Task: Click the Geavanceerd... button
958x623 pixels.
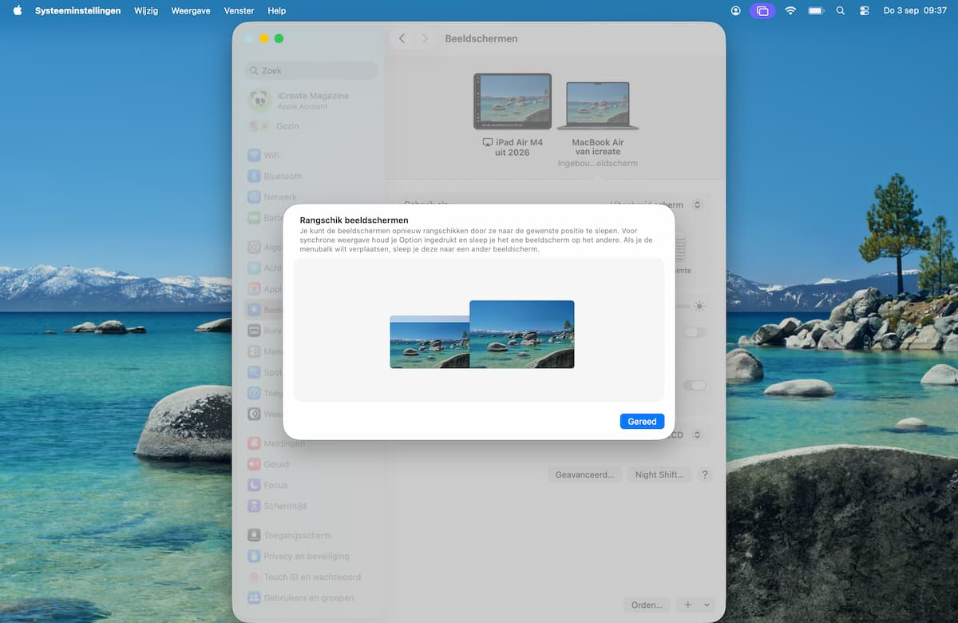Action: coord(585,474)
